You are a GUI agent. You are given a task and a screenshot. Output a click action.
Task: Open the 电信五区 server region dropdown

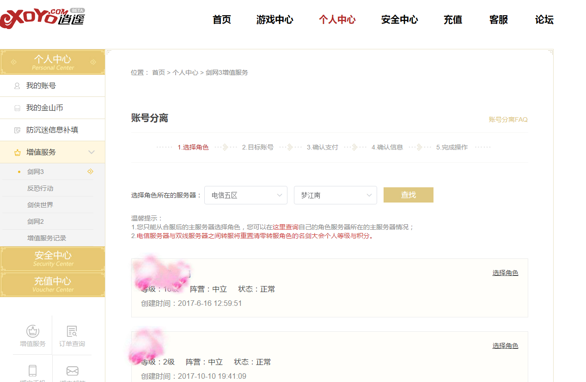pyautogui.click(x=246, y=195)
